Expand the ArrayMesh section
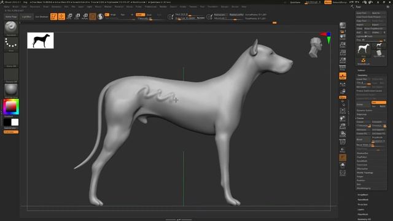Viewport: 393px width, 221px height. 363,195
